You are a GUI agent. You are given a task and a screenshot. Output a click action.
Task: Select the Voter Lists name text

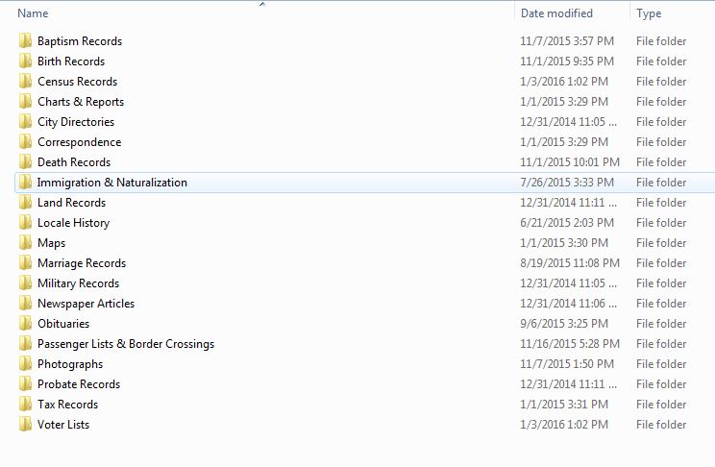[x=63, y=424]
